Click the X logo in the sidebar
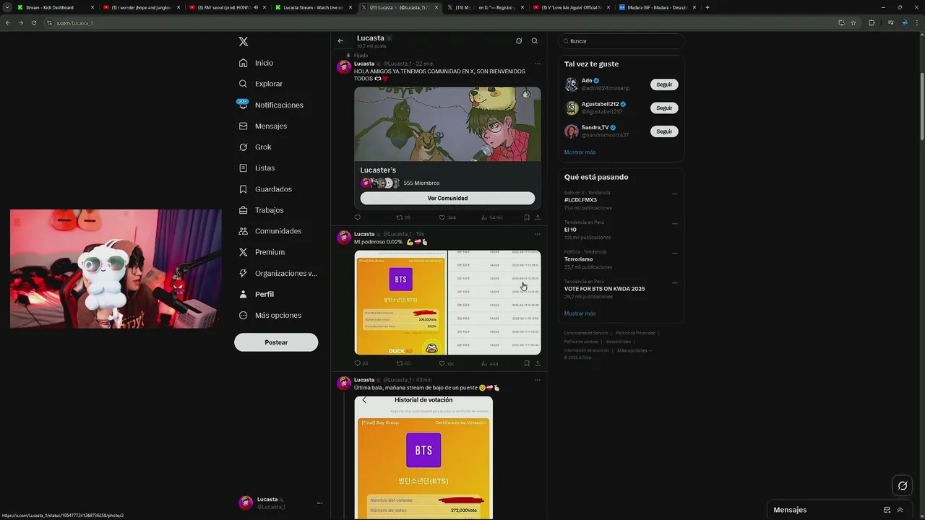The height and width of the screenshot is (520, 925). point(244,42)
